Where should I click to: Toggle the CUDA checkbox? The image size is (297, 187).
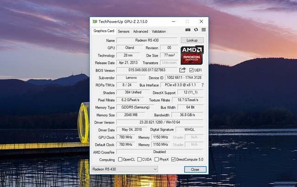click(139, 160)
